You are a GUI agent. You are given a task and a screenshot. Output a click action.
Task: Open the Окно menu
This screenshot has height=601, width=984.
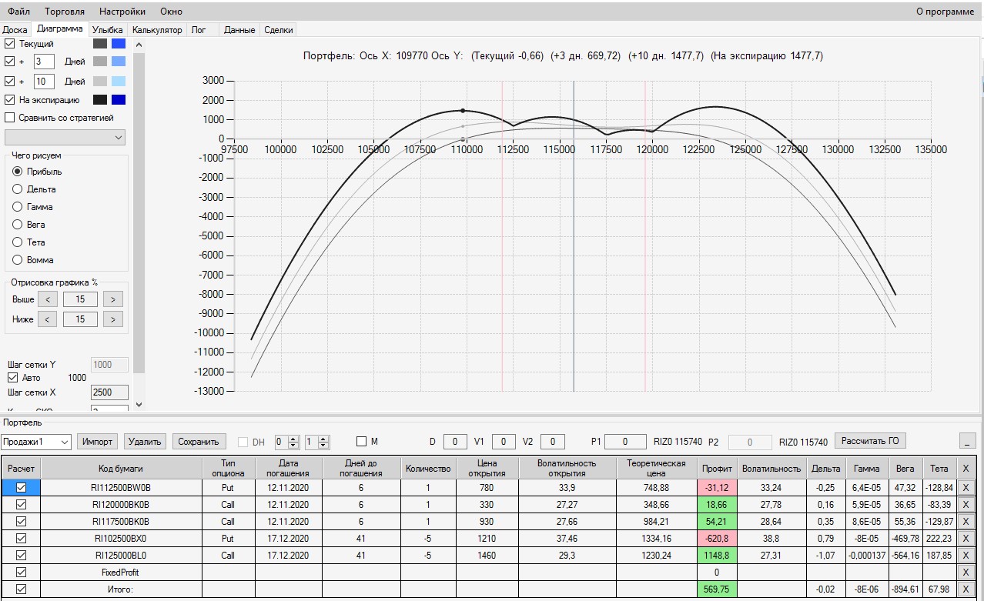point(171,12)
